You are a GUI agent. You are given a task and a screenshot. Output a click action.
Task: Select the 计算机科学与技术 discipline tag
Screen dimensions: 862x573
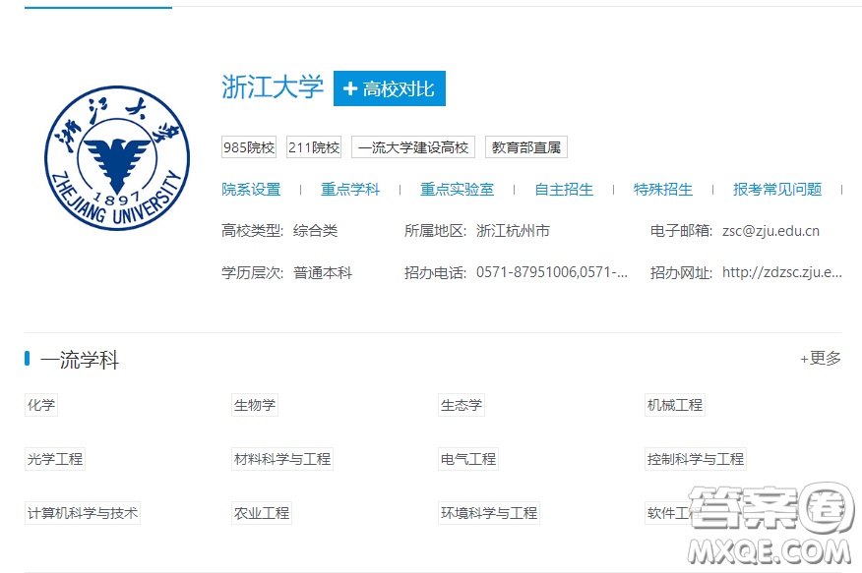(x=83, y=513)
